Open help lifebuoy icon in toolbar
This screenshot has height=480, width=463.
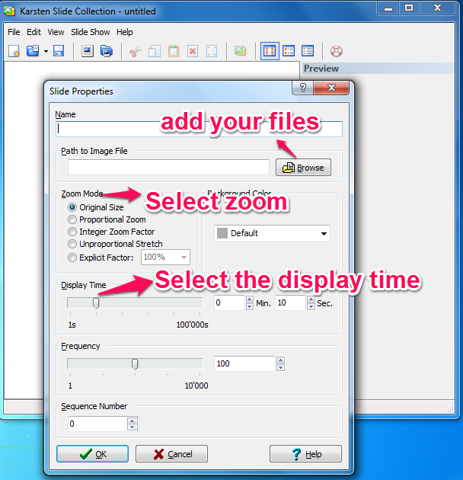pos(337,51)
